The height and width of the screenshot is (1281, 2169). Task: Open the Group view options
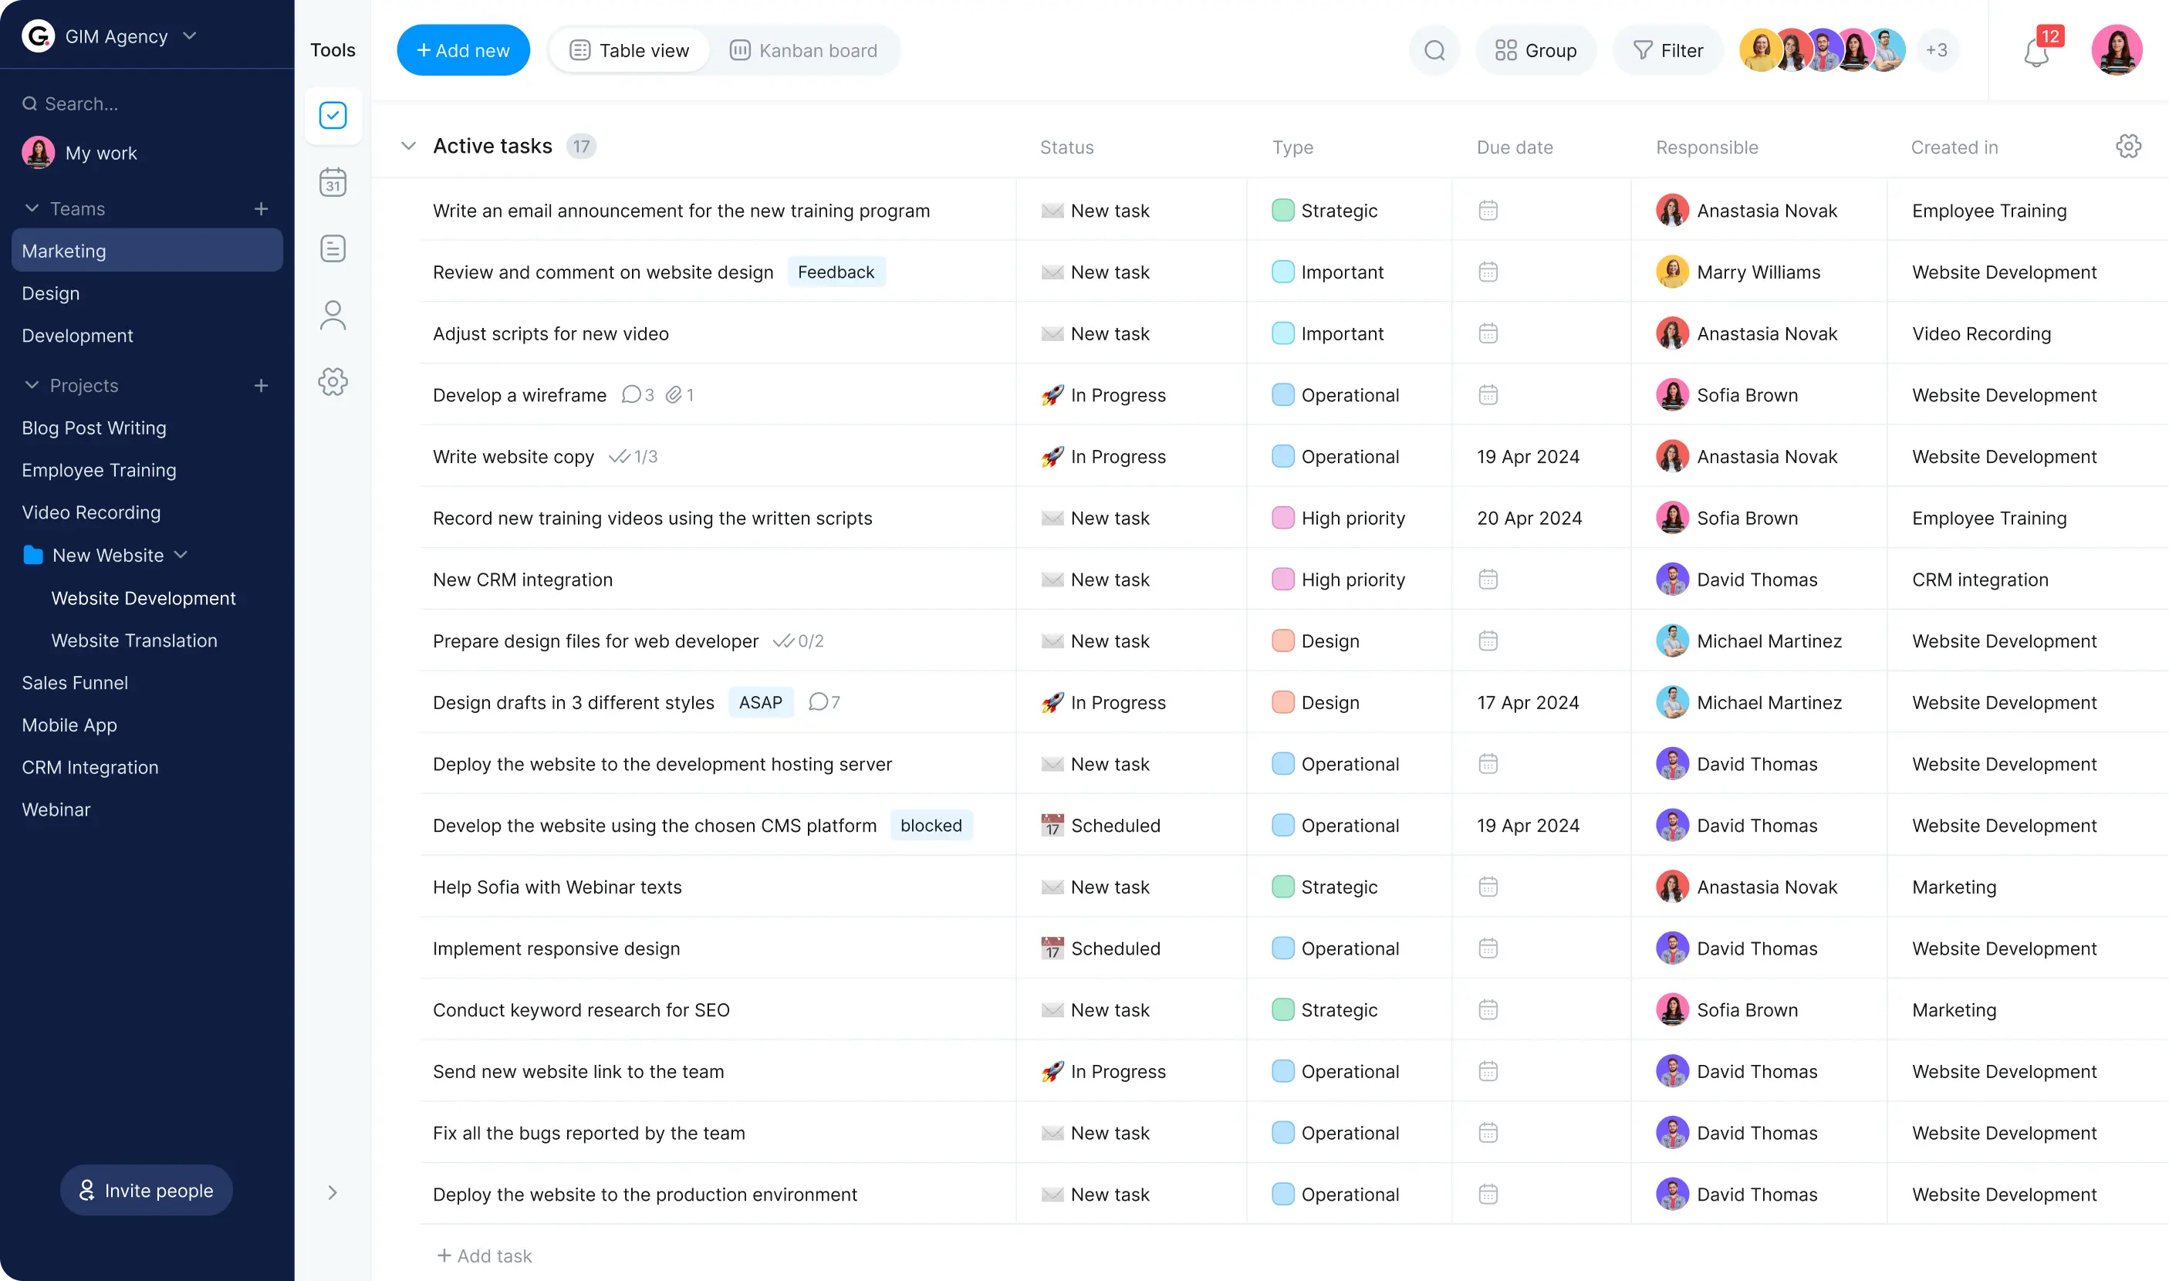1536,50
